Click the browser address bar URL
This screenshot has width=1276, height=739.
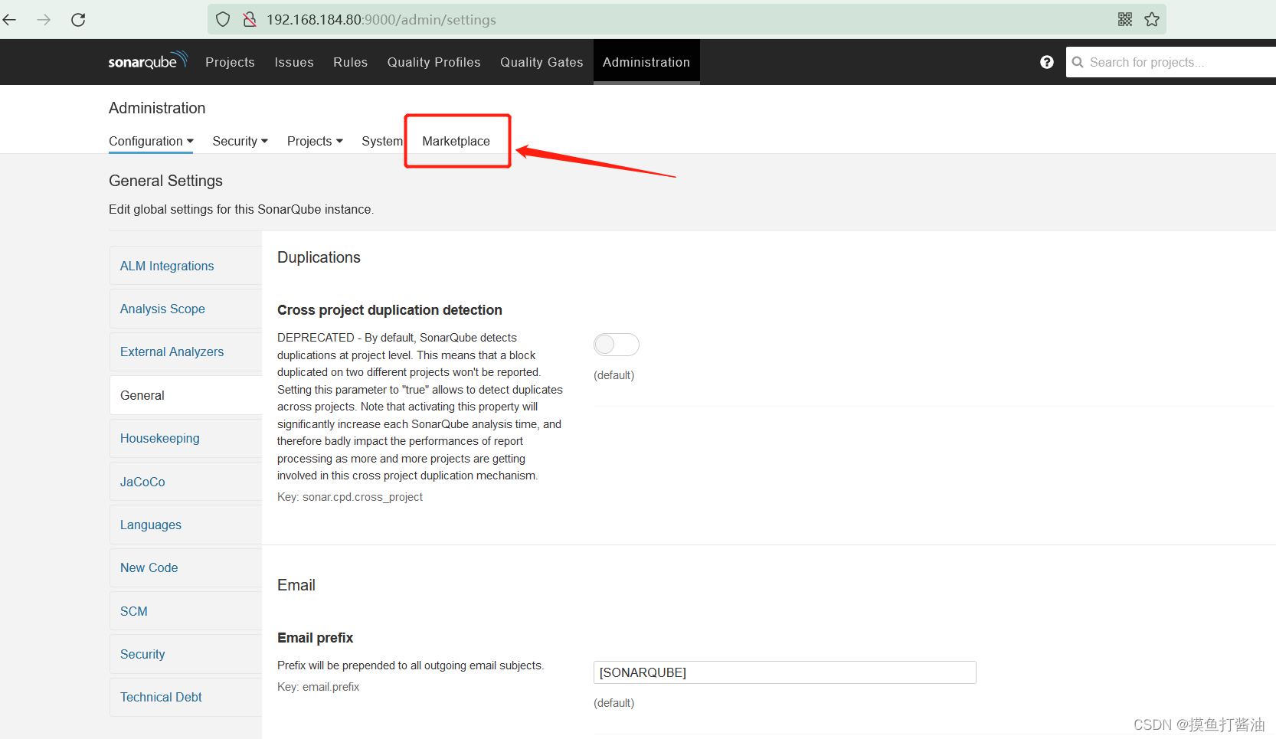[x=381, y=20]
